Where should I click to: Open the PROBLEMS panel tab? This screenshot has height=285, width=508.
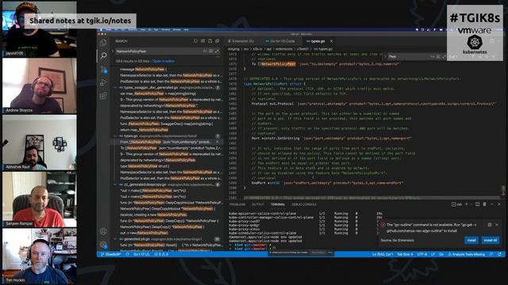pos(237,204)
